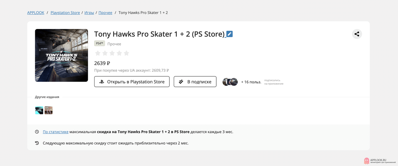This screenshot has width=398, height=166.
Task: Open the share menu icon
Action: [x=357, y=34]
